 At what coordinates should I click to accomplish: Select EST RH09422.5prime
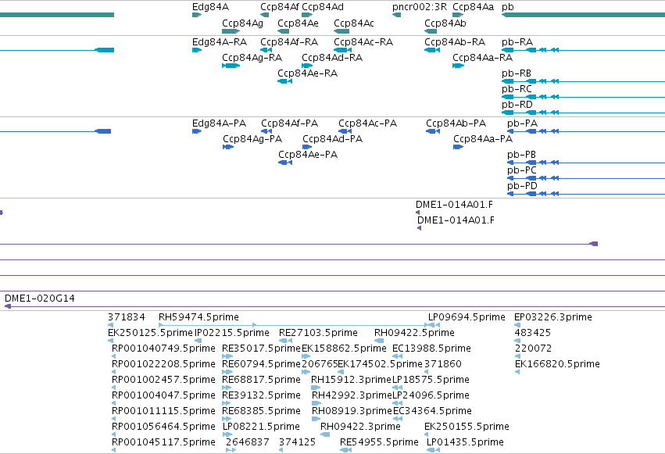click(x=414, y=333)
